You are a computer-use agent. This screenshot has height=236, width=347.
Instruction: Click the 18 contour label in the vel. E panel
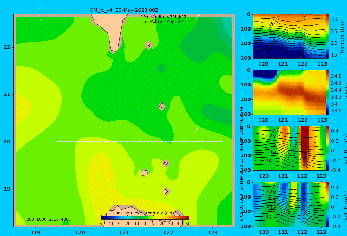click(273, 208)
